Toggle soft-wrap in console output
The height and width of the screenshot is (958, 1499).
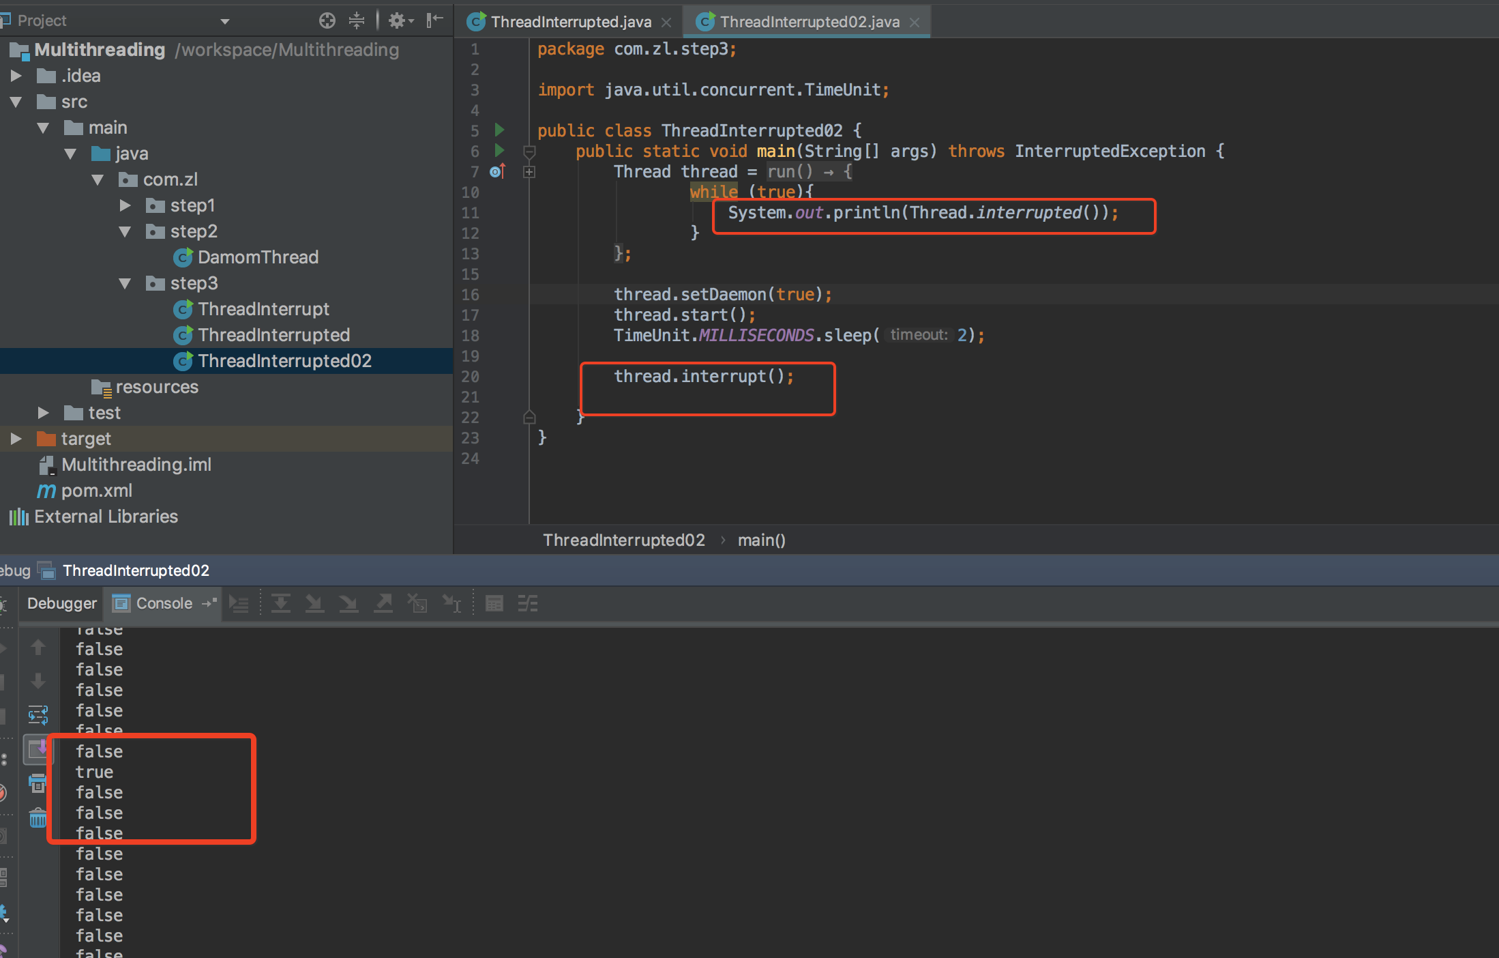[x=38, y=715]
